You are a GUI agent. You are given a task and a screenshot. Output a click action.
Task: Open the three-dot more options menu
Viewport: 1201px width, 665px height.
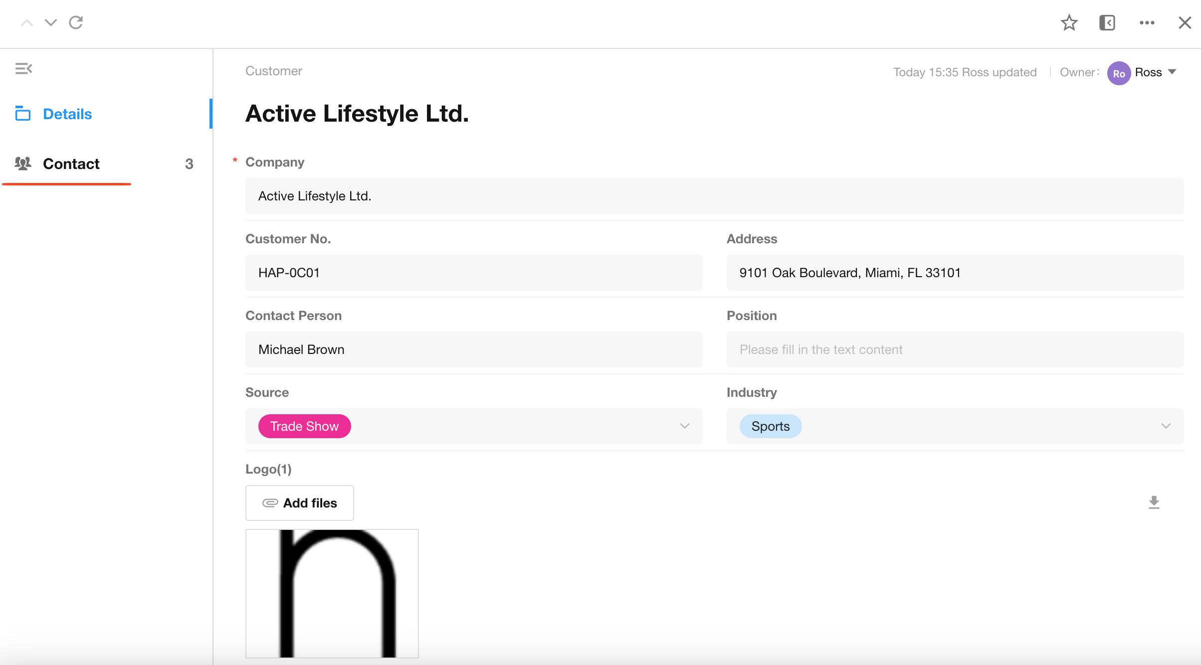coord(1147,23)
